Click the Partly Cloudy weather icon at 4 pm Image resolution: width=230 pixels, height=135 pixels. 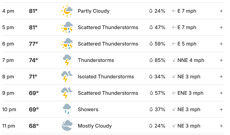click(67, 11)
